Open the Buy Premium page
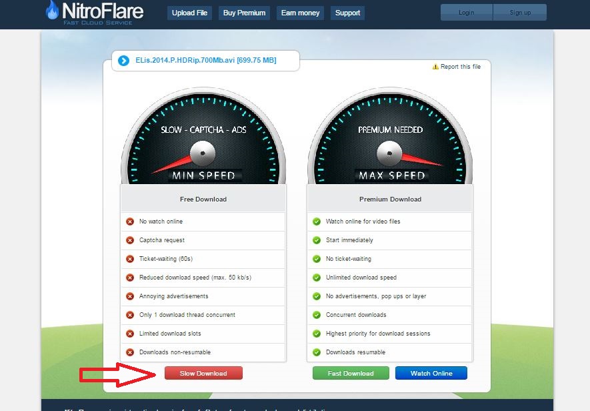Screen dimensions: 590x411 [x=244, y=13]
